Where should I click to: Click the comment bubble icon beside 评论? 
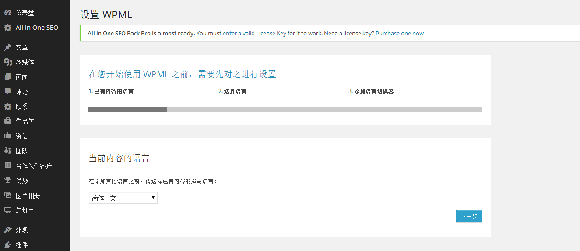pos(7,92)
